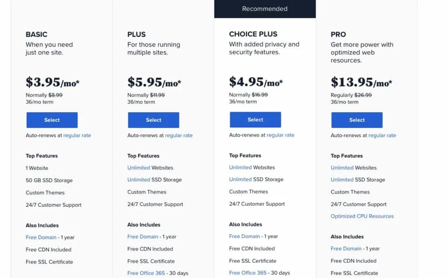The width and height of the screenshot is (448, 278).
Task: Click the Recommended banner above CHOICE PLUS
Action: tap(265, 9)
